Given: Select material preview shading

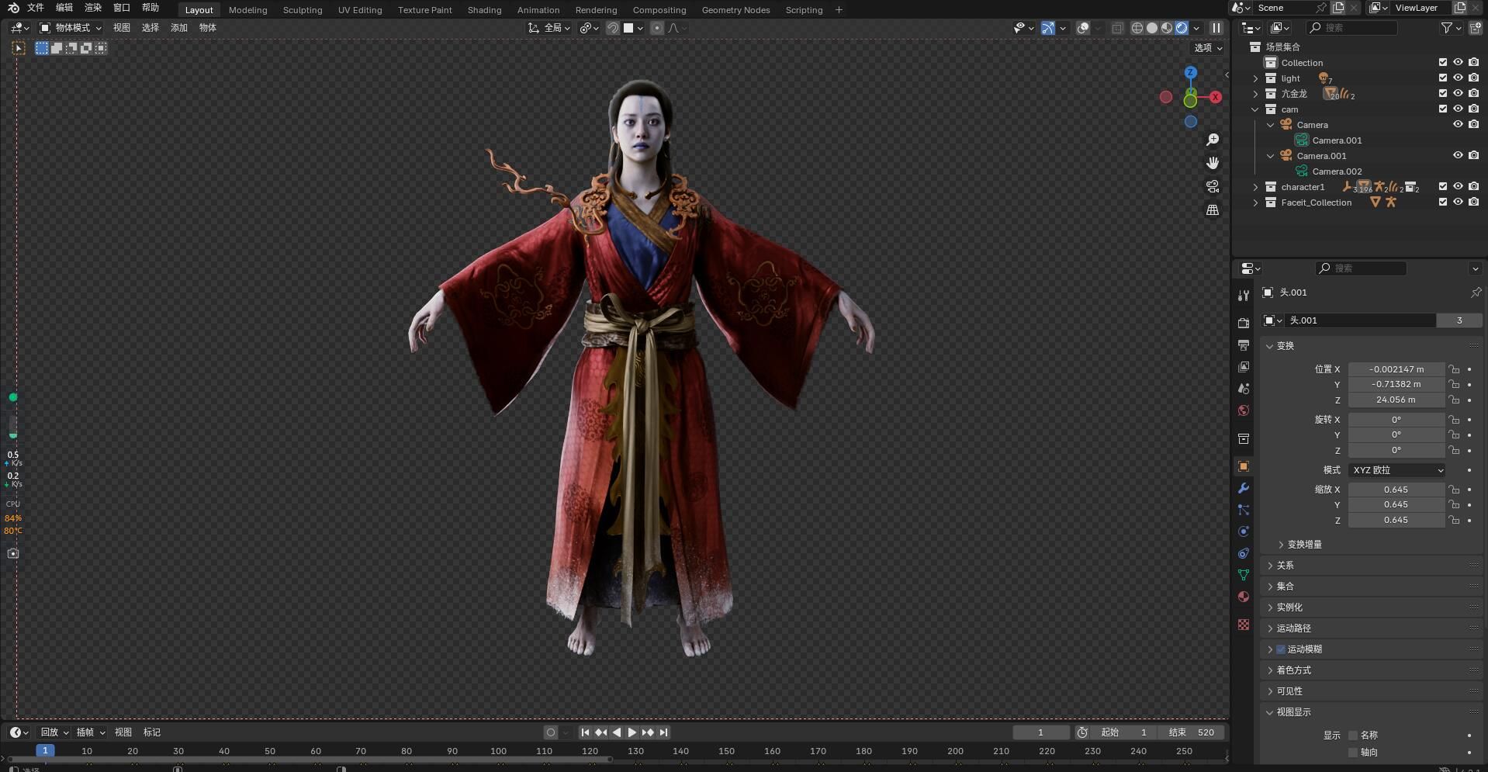Looking at the screenshot, I should point(1167,28).
